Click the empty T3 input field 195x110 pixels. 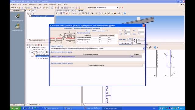[141, 30]
